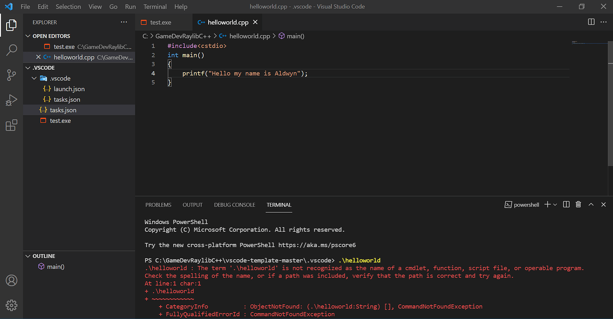
Task: Click the Split Editor icon
Action: (x=591, y=22)
